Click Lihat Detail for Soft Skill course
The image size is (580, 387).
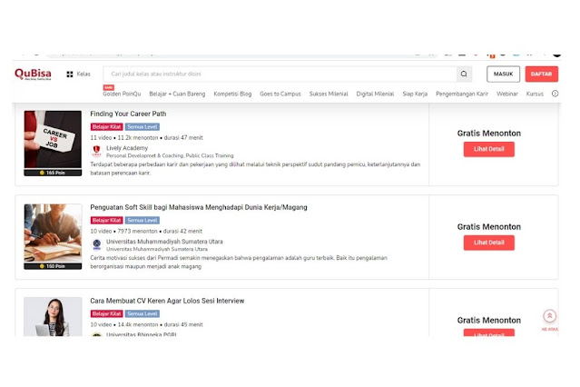[x=489, y=243]
